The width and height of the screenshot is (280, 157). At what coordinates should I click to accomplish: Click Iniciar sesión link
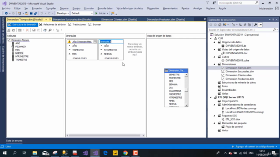click(266, 9)
